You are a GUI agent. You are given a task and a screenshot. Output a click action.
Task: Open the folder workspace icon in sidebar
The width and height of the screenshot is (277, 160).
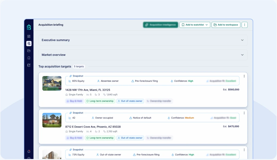pyautogui.click(x=29, y=51)
